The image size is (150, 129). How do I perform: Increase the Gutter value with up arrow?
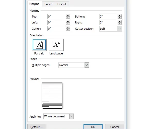coord(68,28)
